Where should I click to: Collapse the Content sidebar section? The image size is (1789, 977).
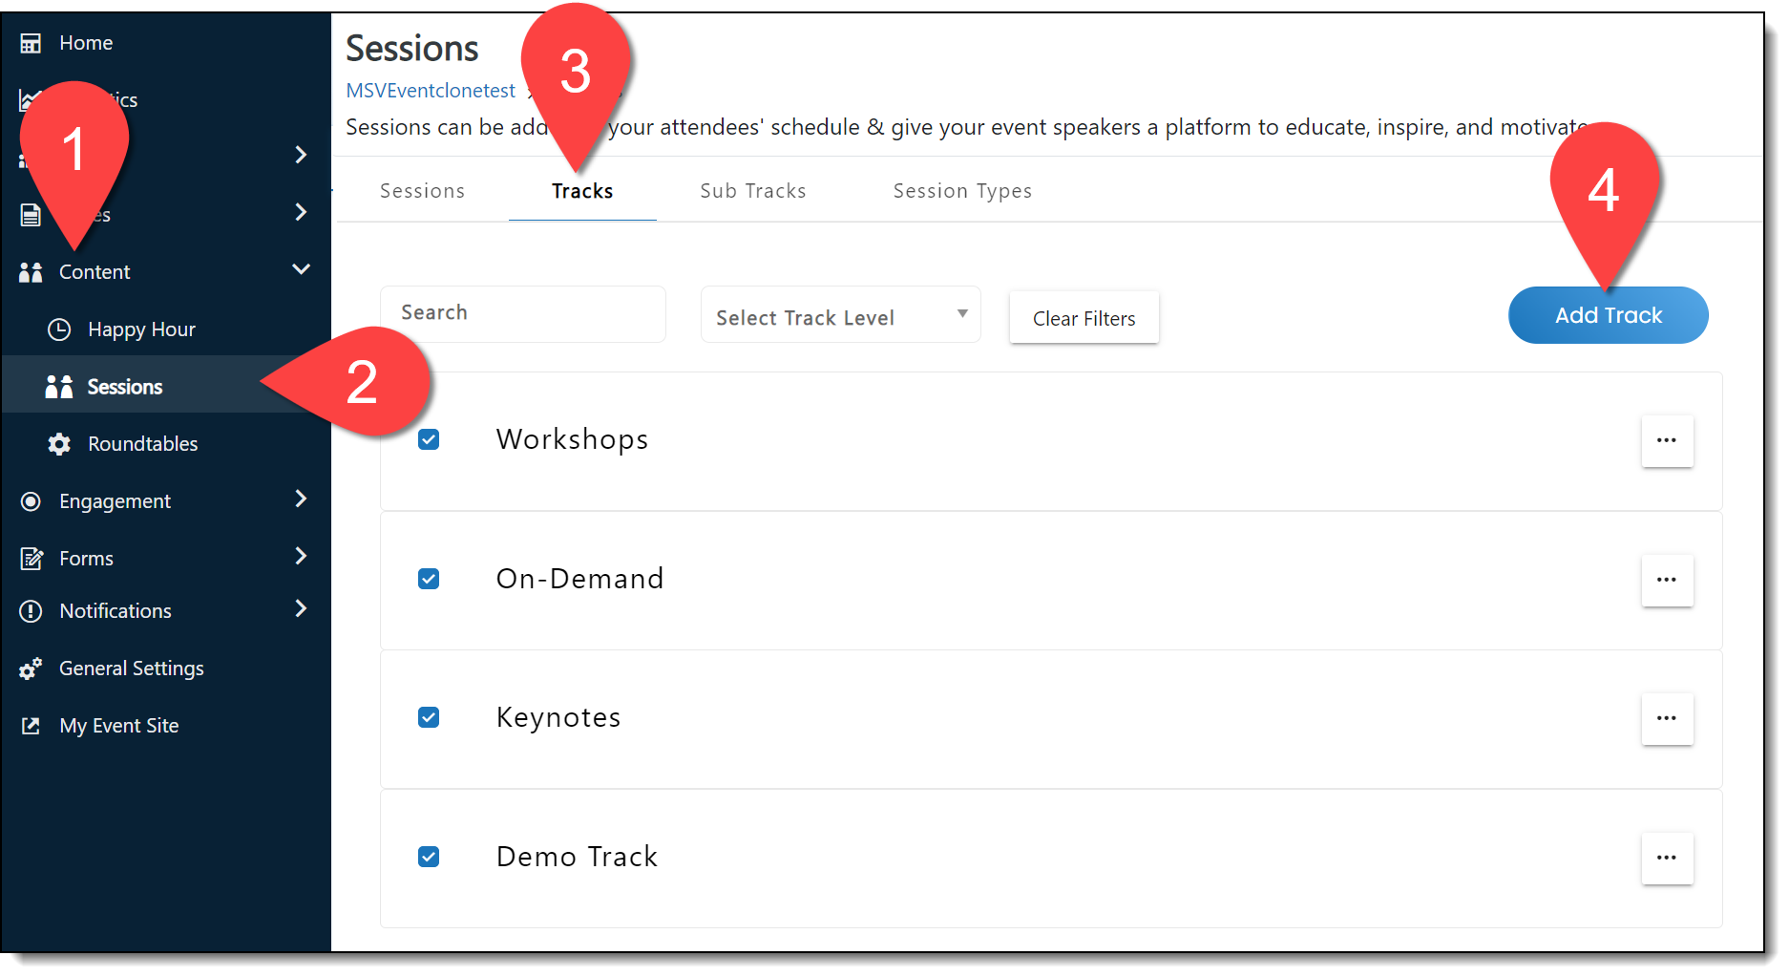pos(301,270)
